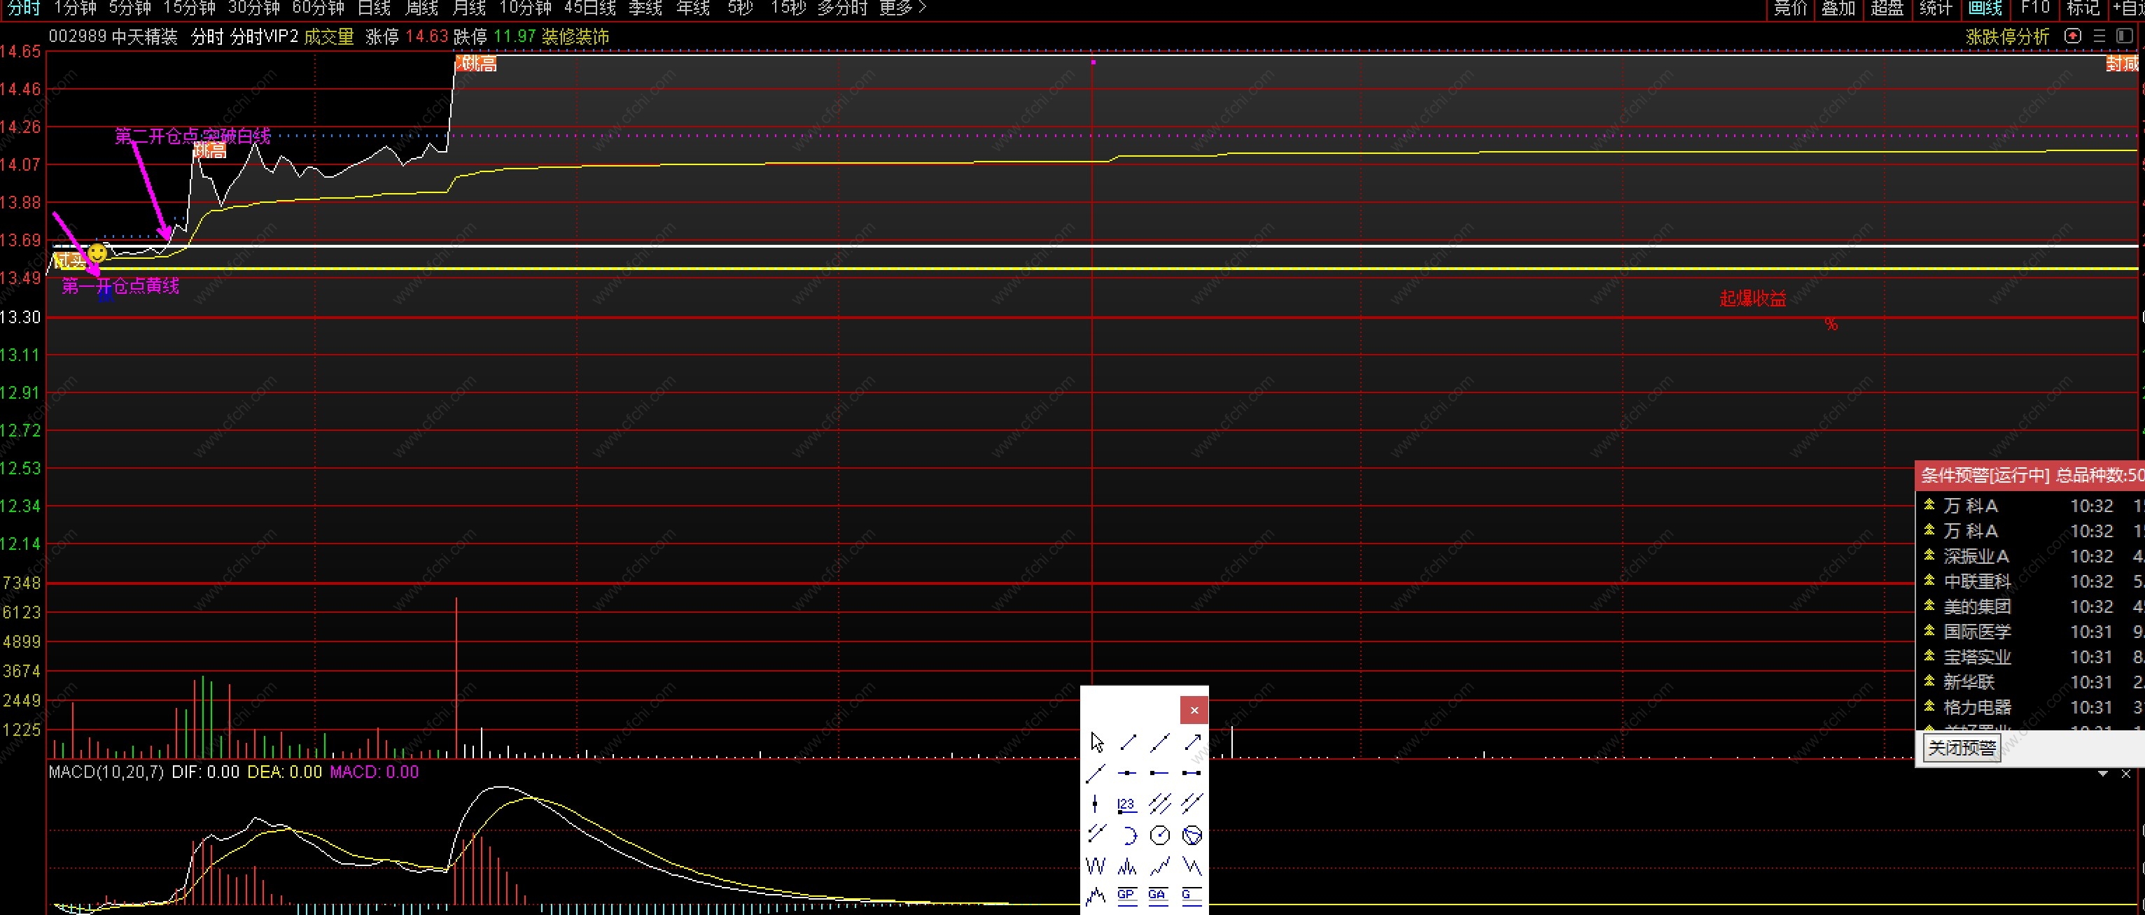
Task: Toggle the 叠加 overlay option
Action: click(1838, 8)
